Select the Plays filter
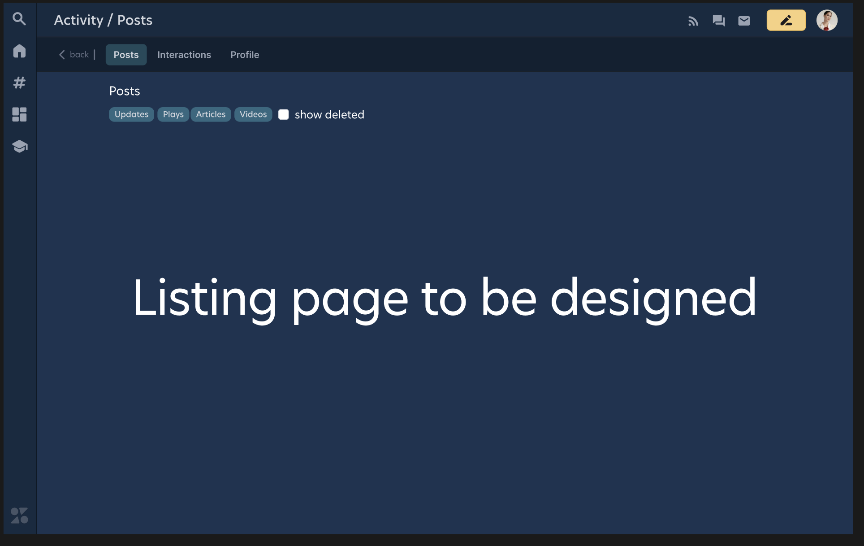The width and height of the screenshot is (864, 546). (x=173, y=114)
